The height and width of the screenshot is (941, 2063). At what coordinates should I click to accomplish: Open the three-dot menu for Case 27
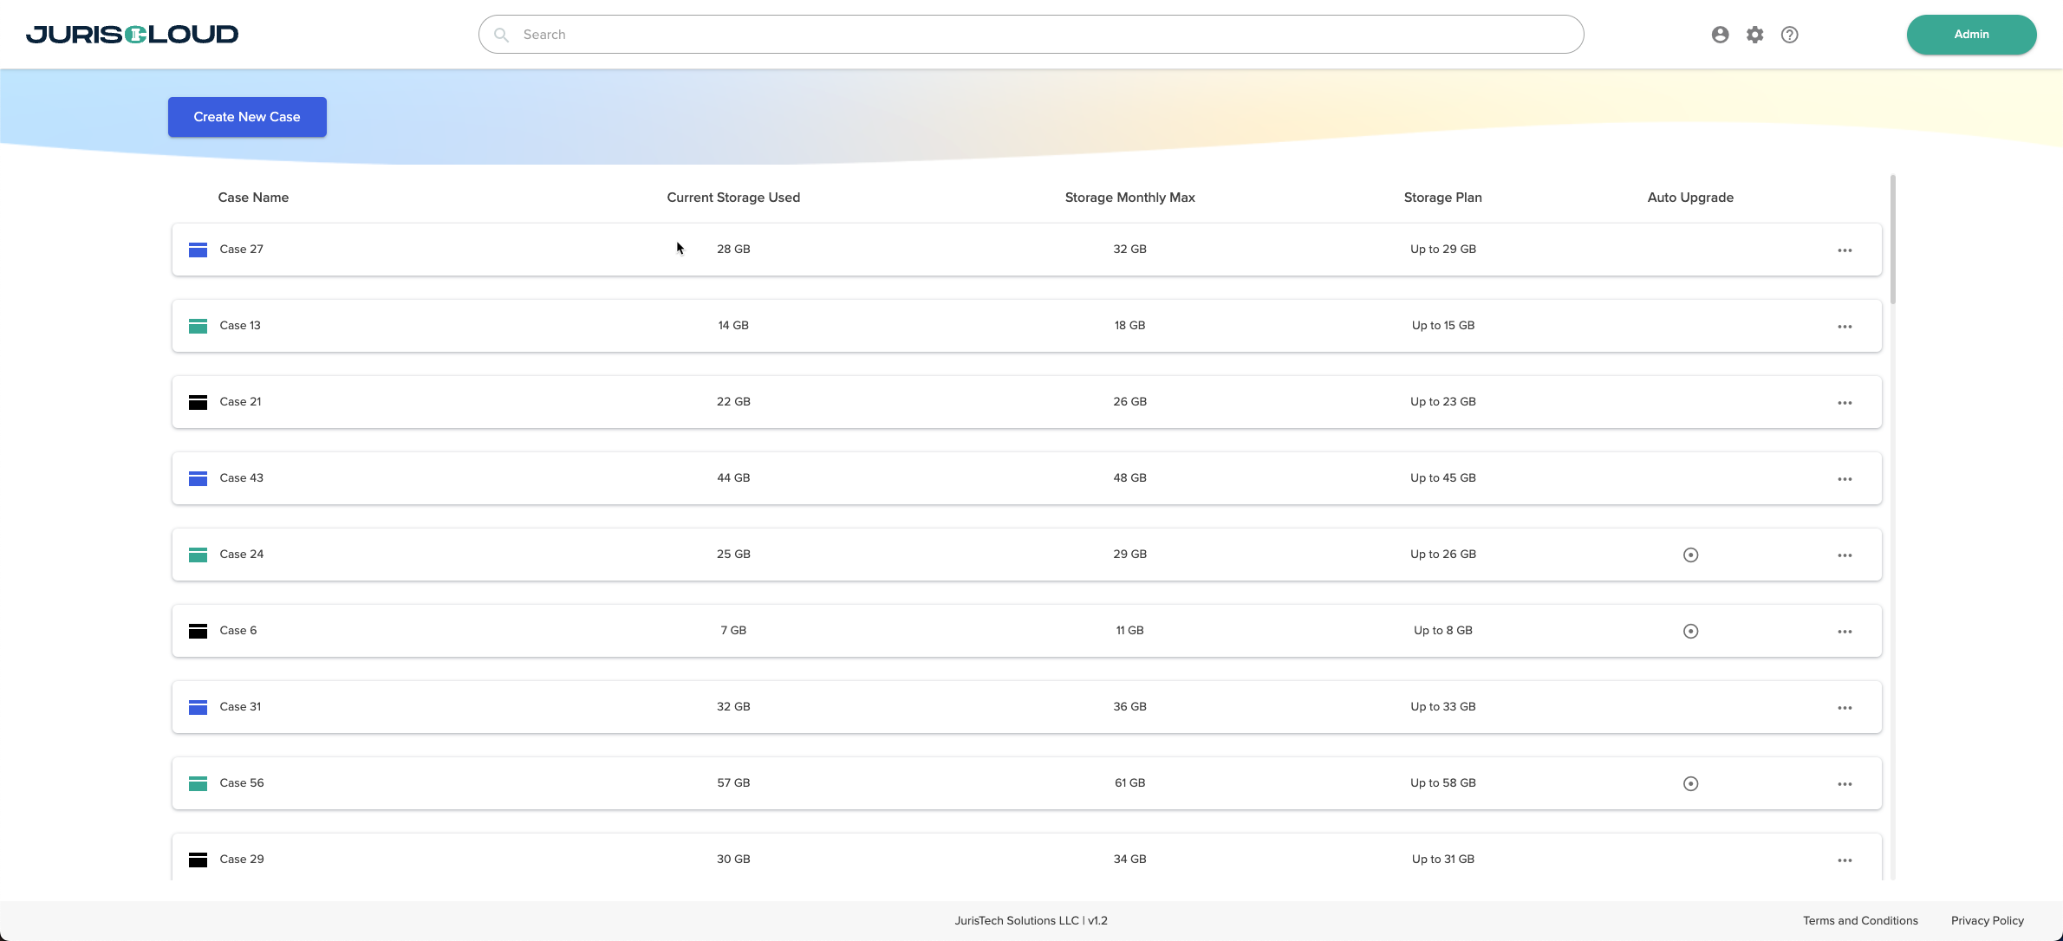pos(1845,250)
